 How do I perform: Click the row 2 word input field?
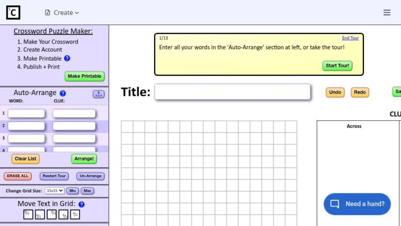[x=26, y=126]
